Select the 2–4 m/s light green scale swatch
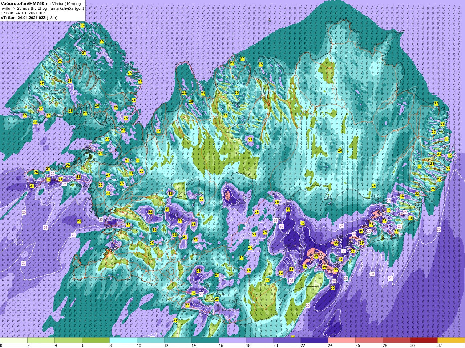This screenshot has height=348, width=465. pos(41,340)
